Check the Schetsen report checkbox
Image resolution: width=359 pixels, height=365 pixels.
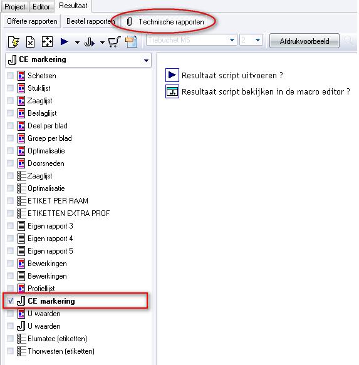(x=10, y=75)
